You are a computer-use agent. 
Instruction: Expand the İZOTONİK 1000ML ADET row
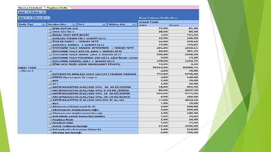tap(50, 61)
